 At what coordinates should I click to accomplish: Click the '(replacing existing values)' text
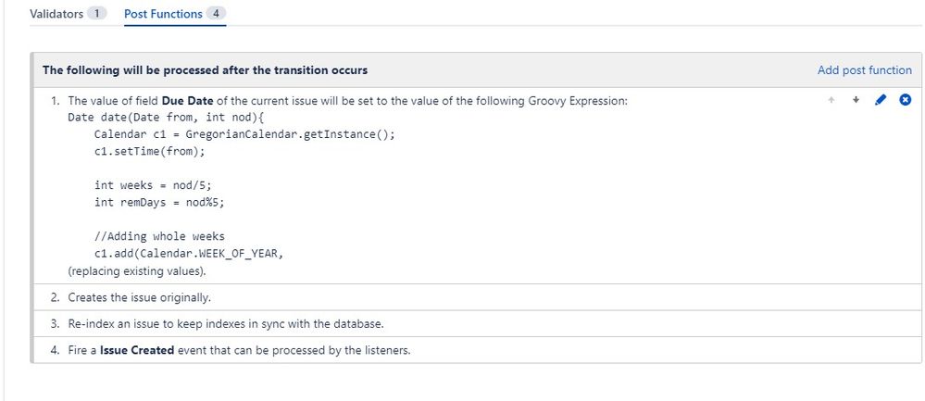pyautogui.click(x=137, y=272)
